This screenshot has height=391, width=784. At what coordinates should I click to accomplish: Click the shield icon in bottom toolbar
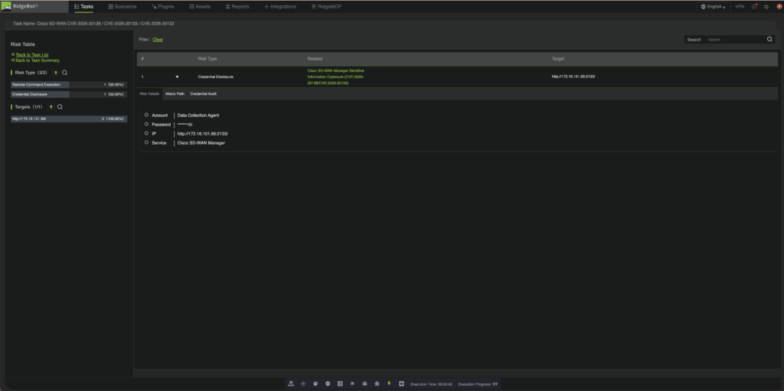point(328,383)
